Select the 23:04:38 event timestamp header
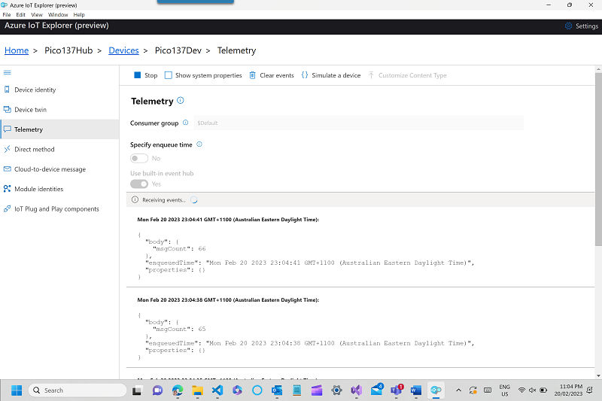 coord(228,299)
